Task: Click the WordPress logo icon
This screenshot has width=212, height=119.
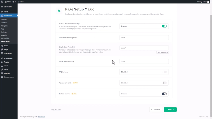Action: [2, 2]
